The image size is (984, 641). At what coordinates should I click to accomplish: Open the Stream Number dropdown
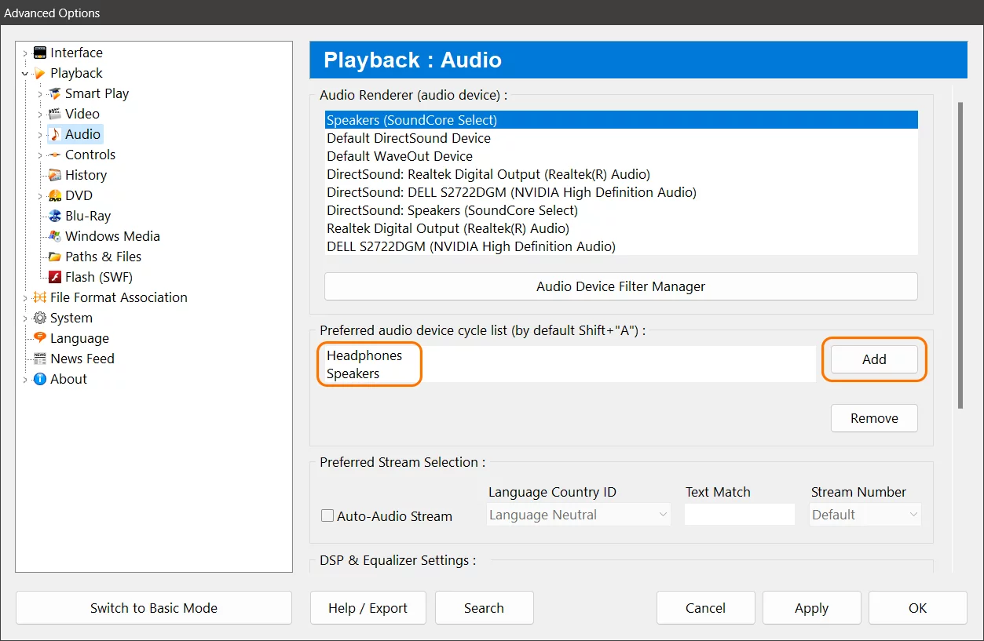coord(865,515)
